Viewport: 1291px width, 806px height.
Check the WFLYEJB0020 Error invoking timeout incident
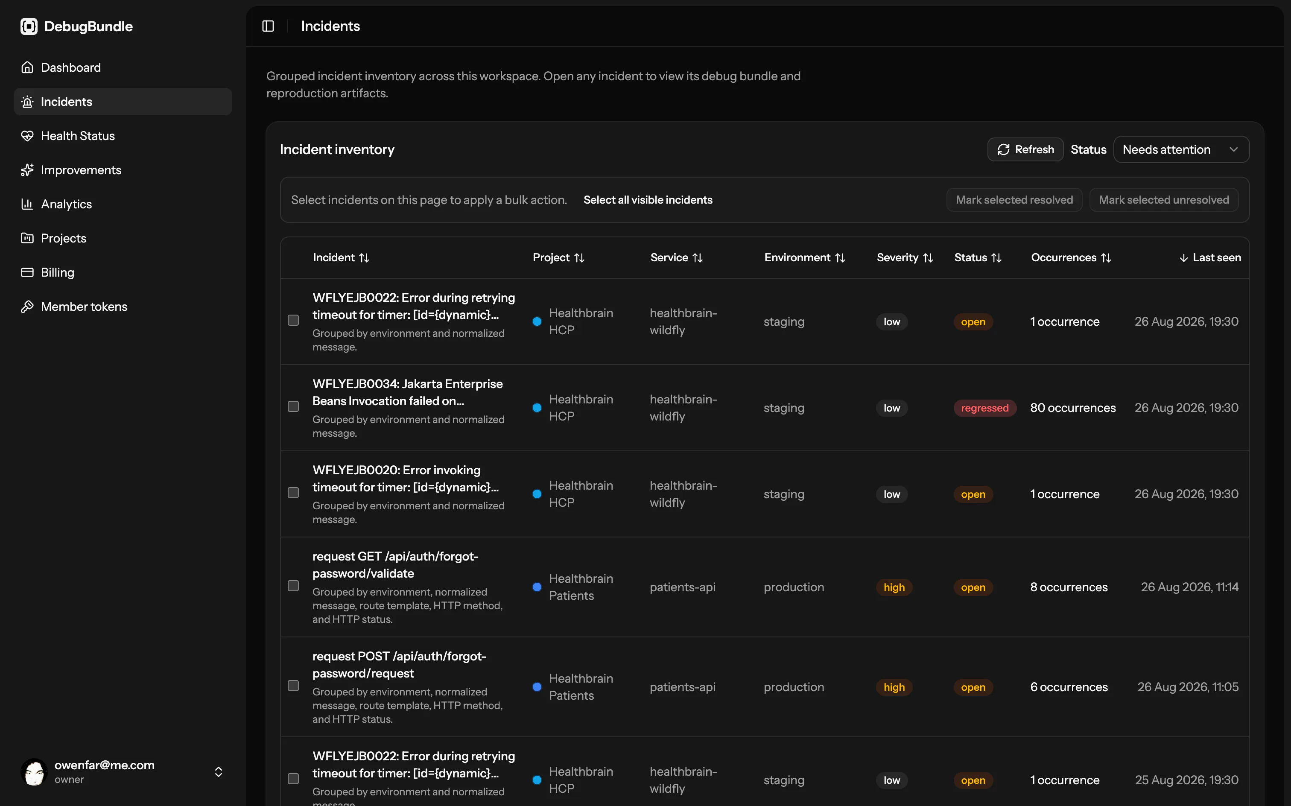293,493
